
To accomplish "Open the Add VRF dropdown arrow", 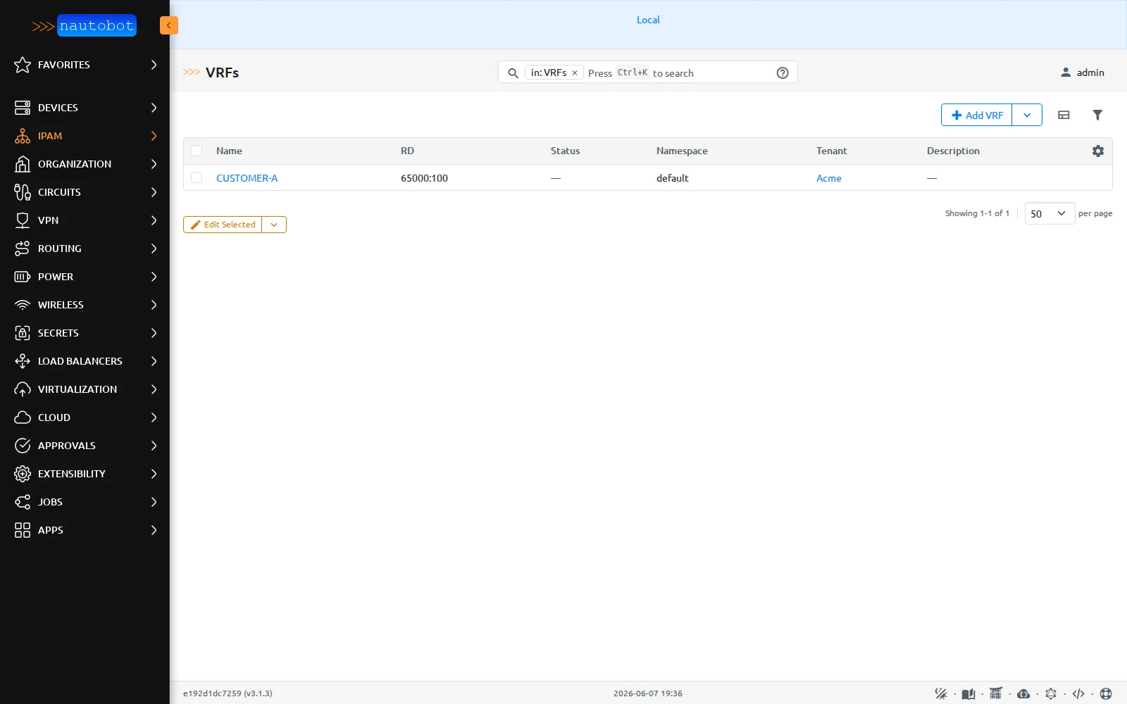I will click(x=1027, y=115).
